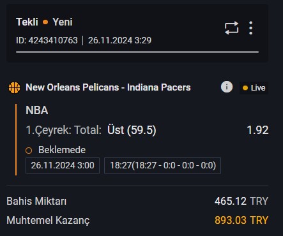Open New Orleans Pelicans - Indiana Pacers match
Image resolution: width=283 pixels, height=236 pixels.
pos(108,87)
